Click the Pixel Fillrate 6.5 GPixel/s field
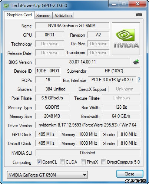149x184 pixels. [52, 98]
